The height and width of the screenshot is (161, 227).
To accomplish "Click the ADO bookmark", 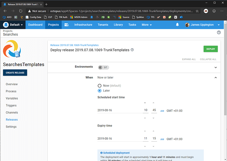I will click(7, 17).
